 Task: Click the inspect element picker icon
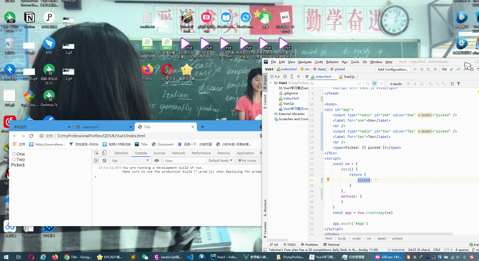point(96,153)
